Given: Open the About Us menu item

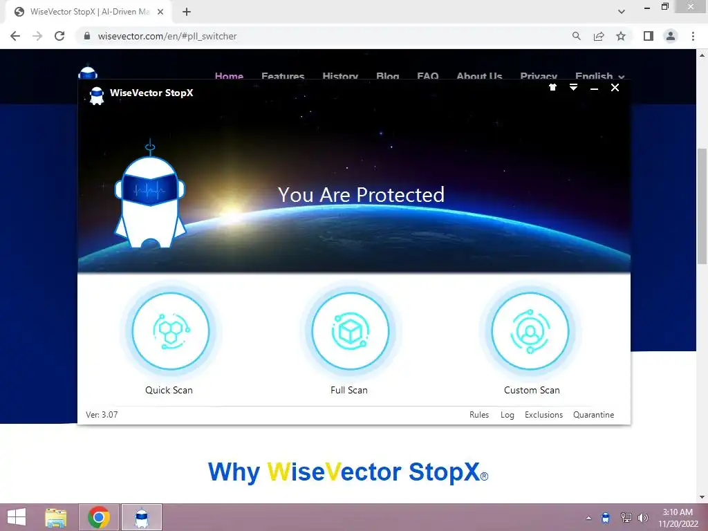Looking at the screenshot, I should pyautogui.click(x=479, y=76).
